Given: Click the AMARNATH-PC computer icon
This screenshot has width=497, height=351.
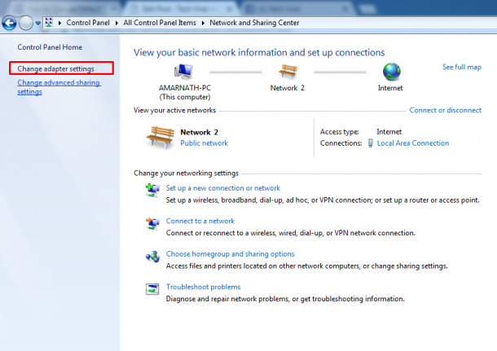Looking at the screenshot, I should 184,72.
